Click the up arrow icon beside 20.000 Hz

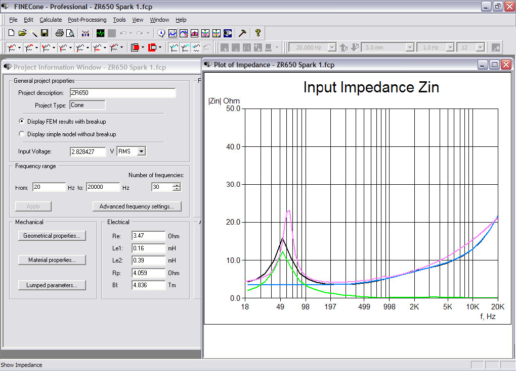coord(343,47)
